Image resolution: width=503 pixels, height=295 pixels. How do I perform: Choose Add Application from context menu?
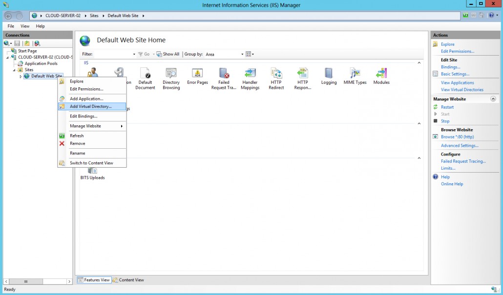point(92,98)
